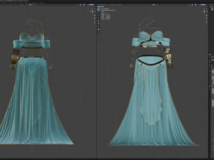Image resolution: width=214 pixels, height=160 pixels.
Task: Click green Y axis on right viewport gizmo
Action: tap(204, 12)
